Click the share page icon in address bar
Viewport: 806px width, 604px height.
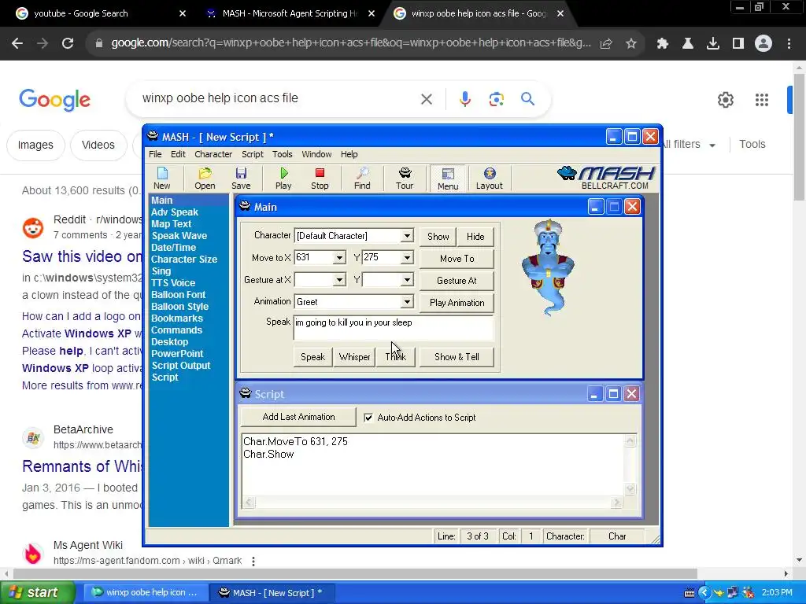point(606,44)
